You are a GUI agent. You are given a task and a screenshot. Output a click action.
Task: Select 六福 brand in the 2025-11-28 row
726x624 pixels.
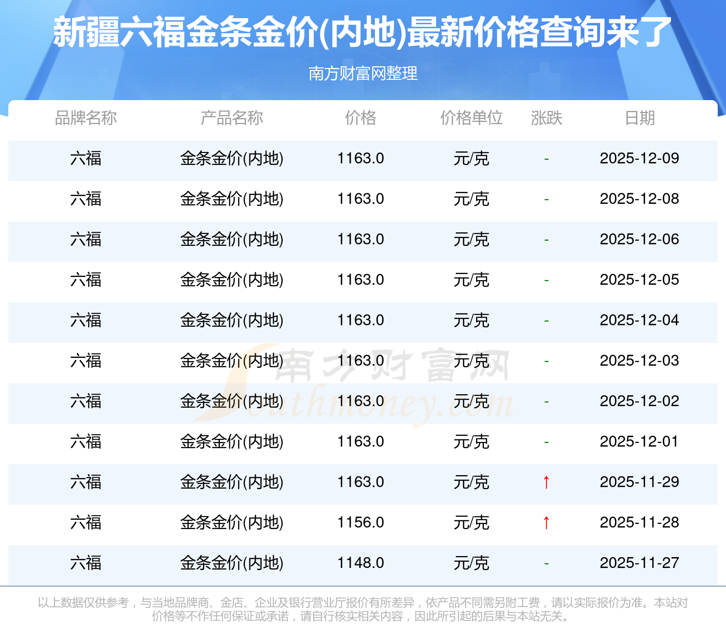point(86,522)
